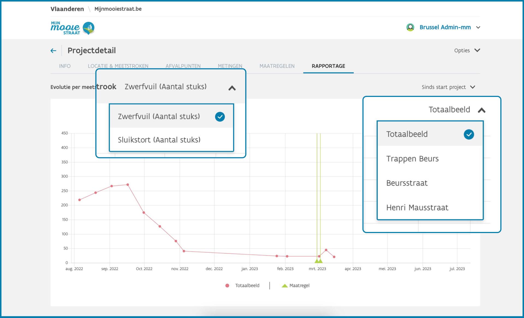Click the user avatar icon
Image resolution: width=524 pixels, height=318 pixels.
coord(410,27)
